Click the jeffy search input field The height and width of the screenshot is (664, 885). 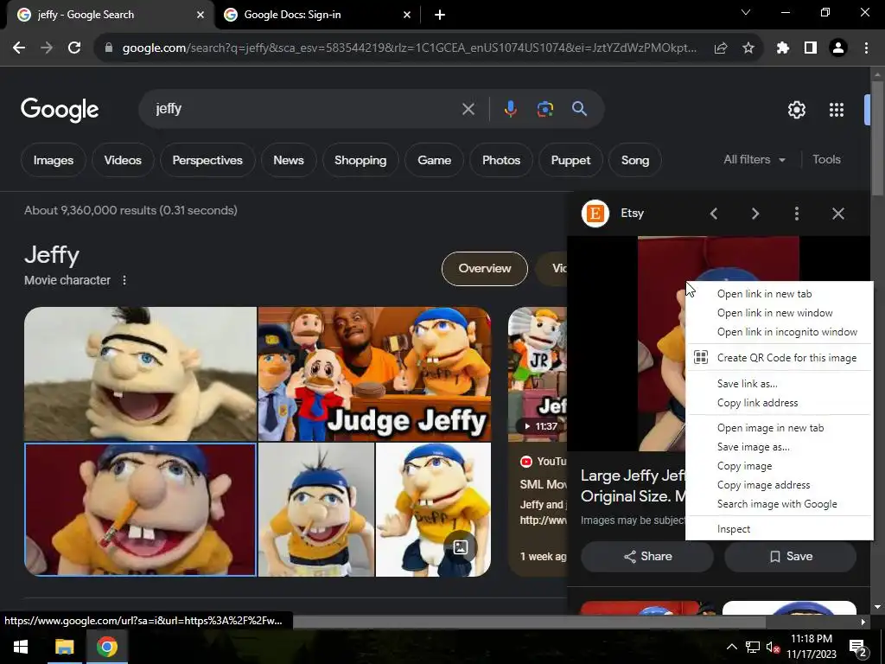(305, 109)
